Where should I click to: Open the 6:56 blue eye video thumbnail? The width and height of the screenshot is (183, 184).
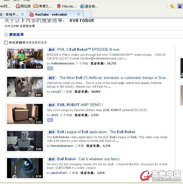(25, 168)
